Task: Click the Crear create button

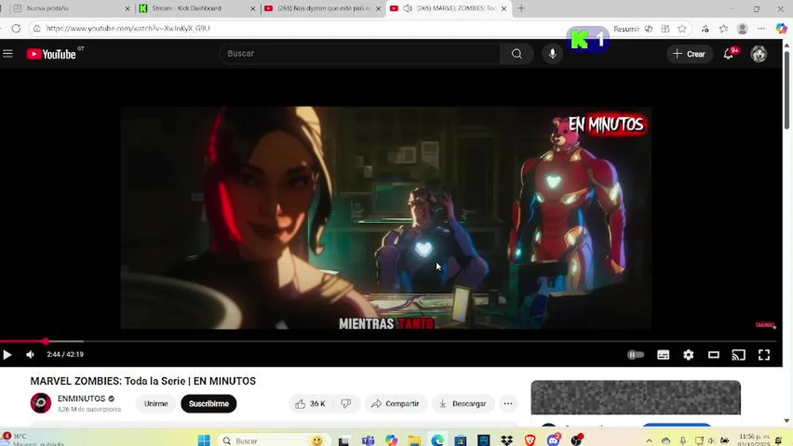Action: click(x=689, y=54)
